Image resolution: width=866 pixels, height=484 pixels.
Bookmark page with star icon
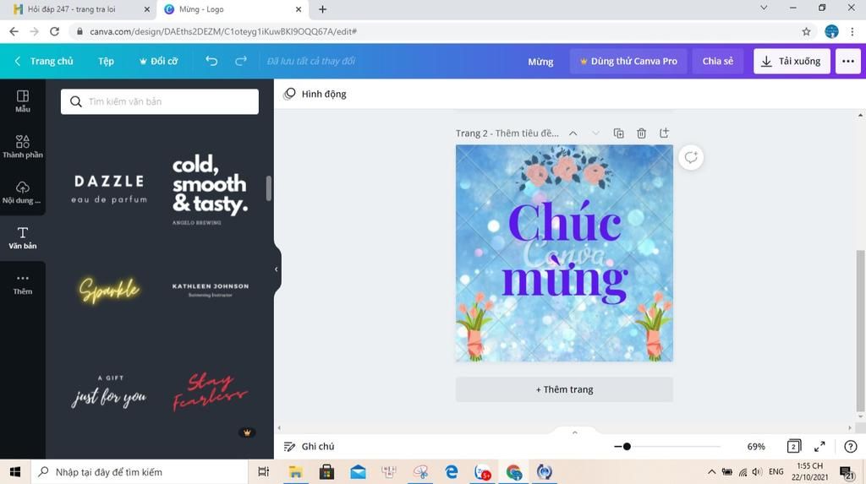click(x=806, y=31)
